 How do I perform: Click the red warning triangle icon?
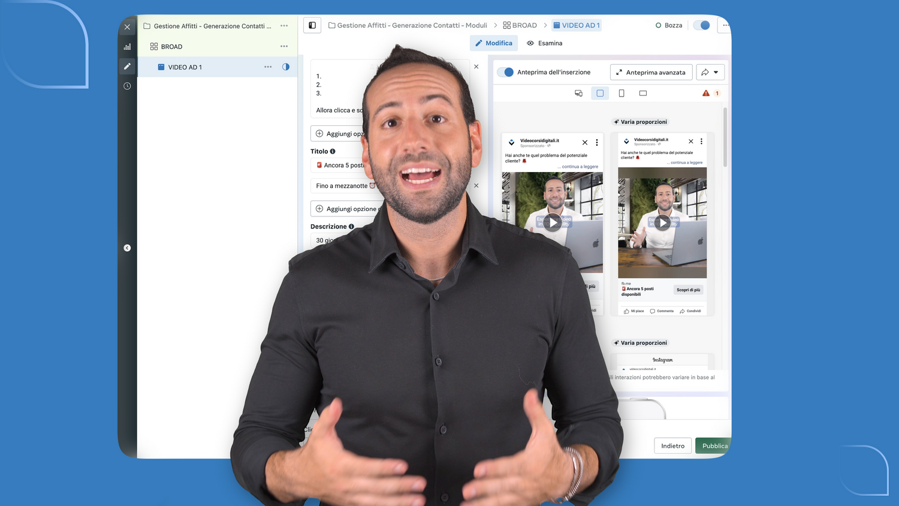click(x=706, y=94)
